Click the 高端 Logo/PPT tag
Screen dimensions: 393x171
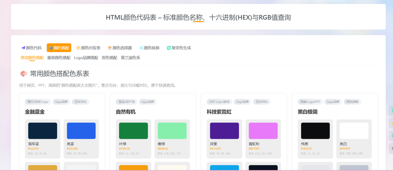pos(310,102)
